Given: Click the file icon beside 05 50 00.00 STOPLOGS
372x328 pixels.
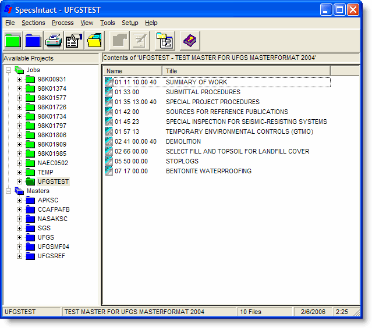Looking at the screenshot, I should [108, 161].
